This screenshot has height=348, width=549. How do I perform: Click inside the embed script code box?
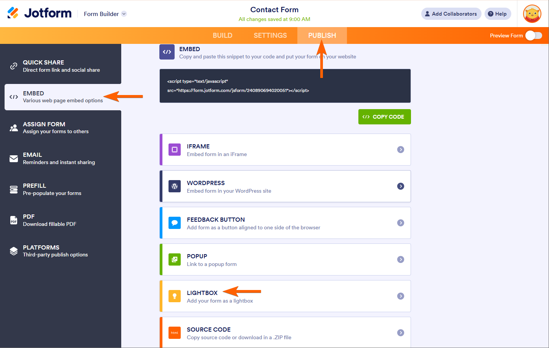pyautogui.click(x=285, y=86)
